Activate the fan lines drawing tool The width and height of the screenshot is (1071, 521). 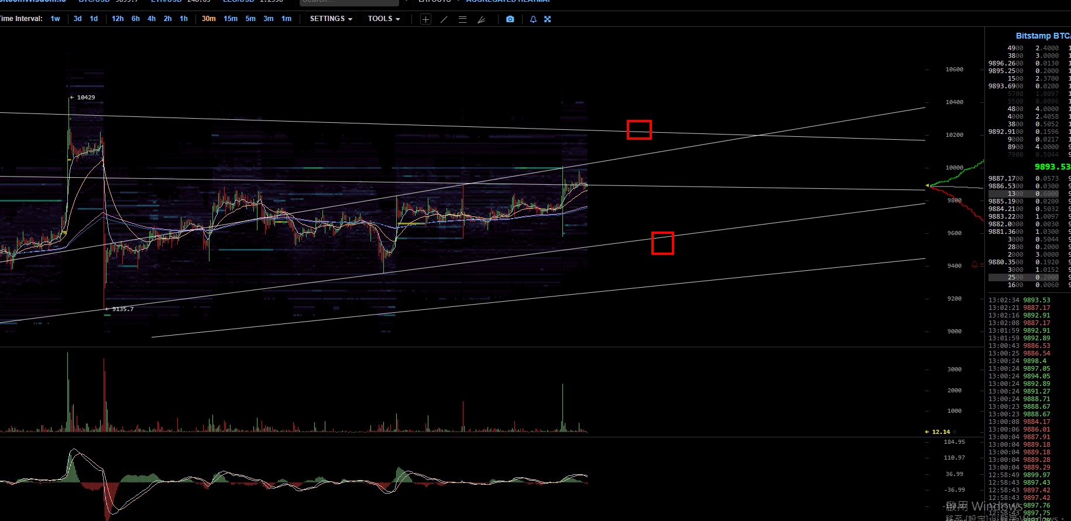[481, 19]
